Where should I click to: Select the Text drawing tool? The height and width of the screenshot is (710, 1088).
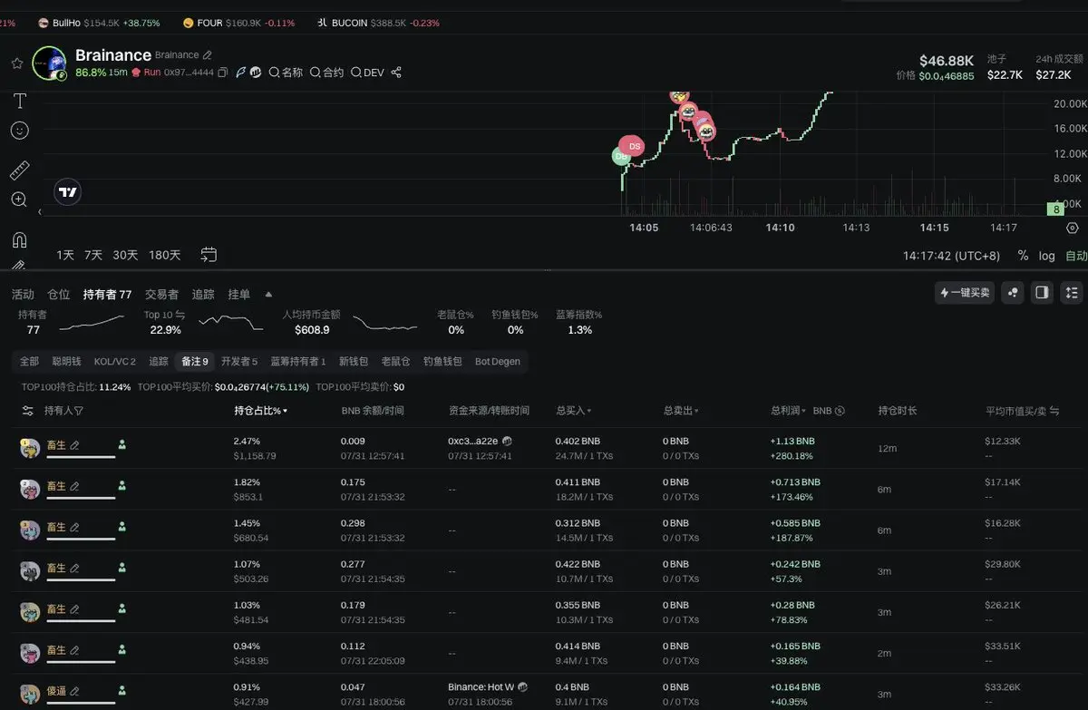(19, 101)
